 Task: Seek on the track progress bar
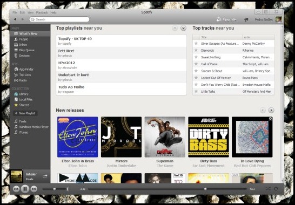[167, 189]
